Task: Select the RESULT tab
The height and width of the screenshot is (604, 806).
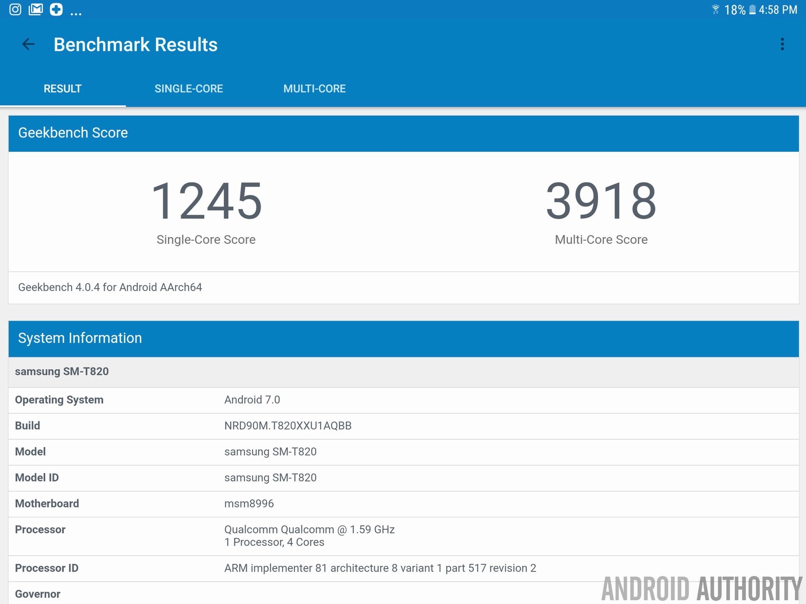Action: point(63,89)
